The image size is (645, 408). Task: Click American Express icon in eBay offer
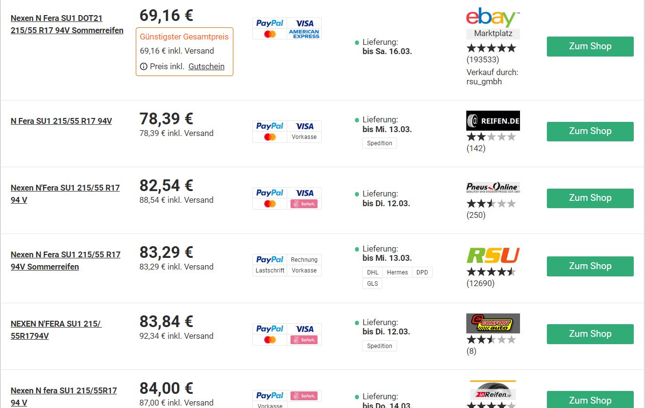coord(304,34)
